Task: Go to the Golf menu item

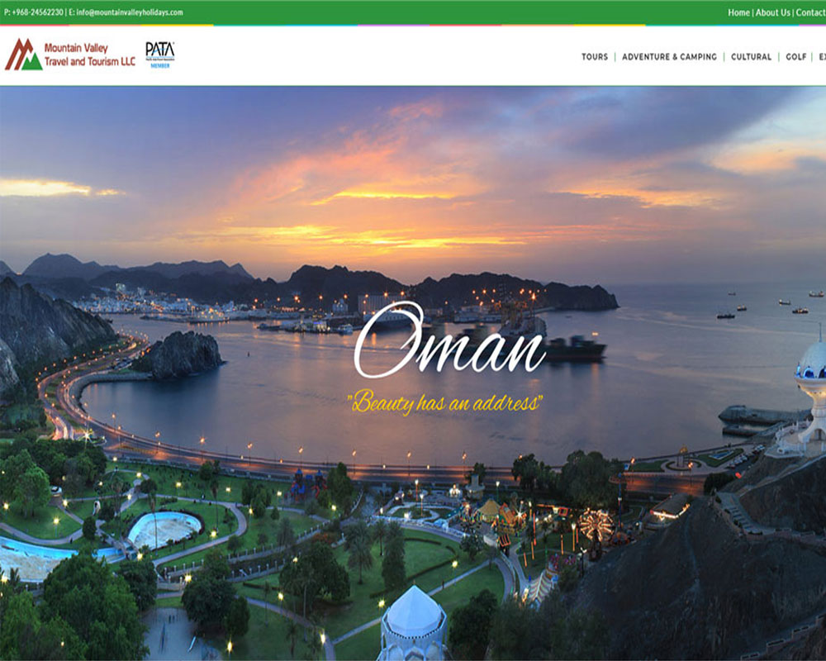Action: pos(795,57)
